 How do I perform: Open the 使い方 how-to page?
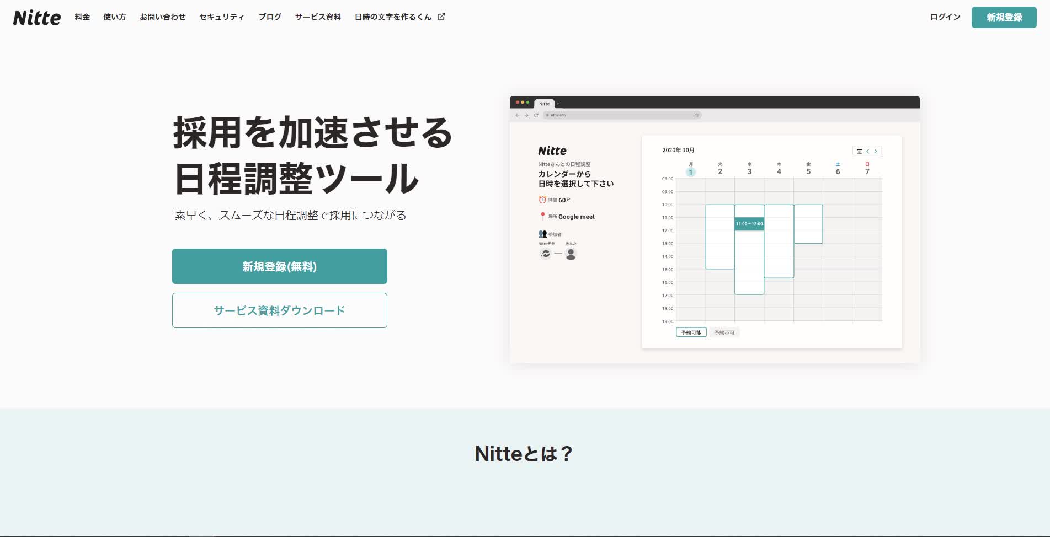coord(115,17)
